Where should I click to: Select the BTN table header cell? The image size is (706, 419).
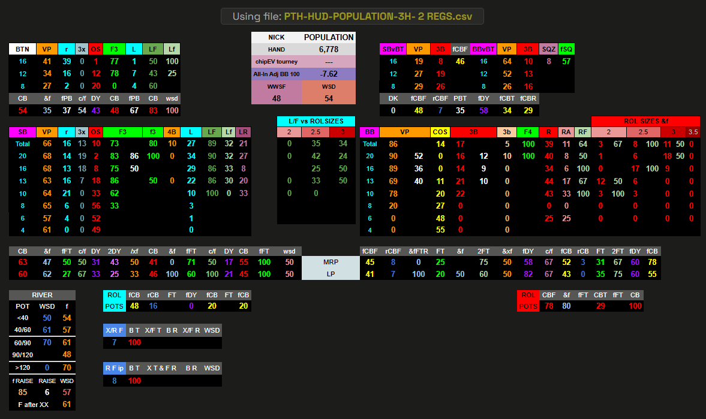pyautogui.click(x=22, y=49)
